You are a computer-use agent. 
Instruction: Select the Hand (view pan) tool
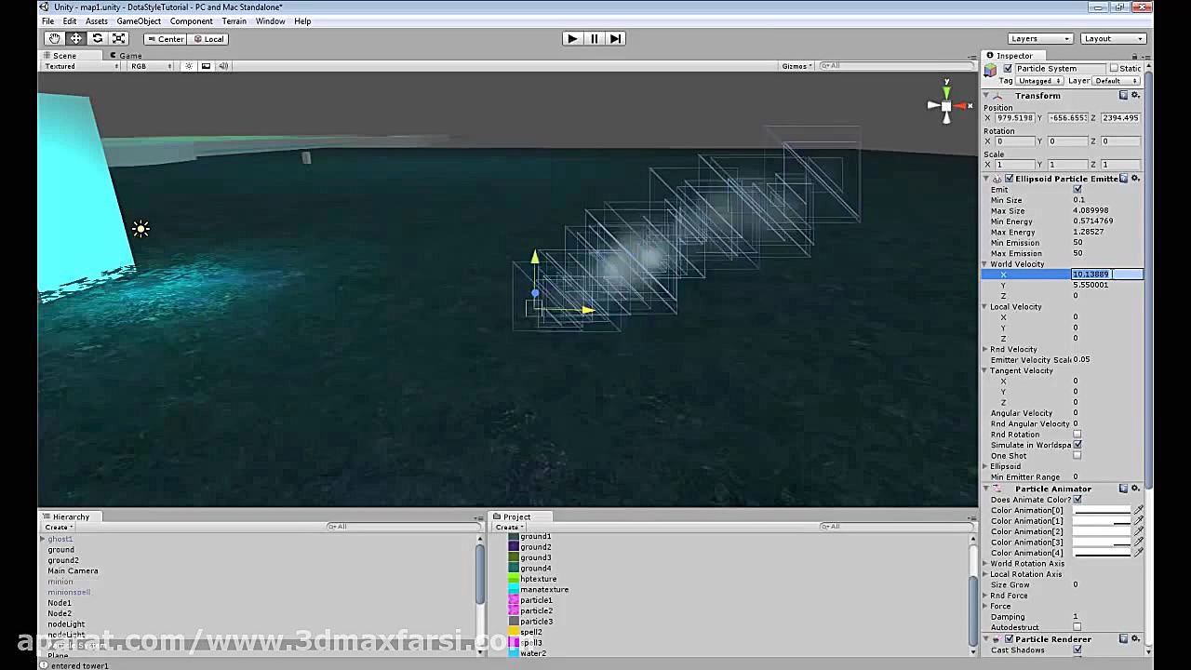54,38
